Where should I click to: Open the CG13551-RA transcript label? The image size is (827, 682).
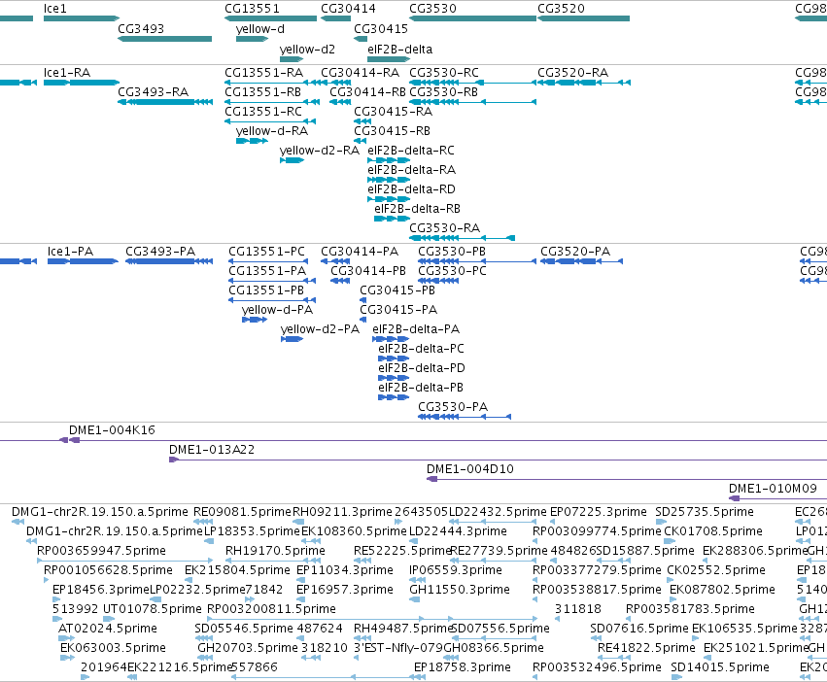pos(263,72)
